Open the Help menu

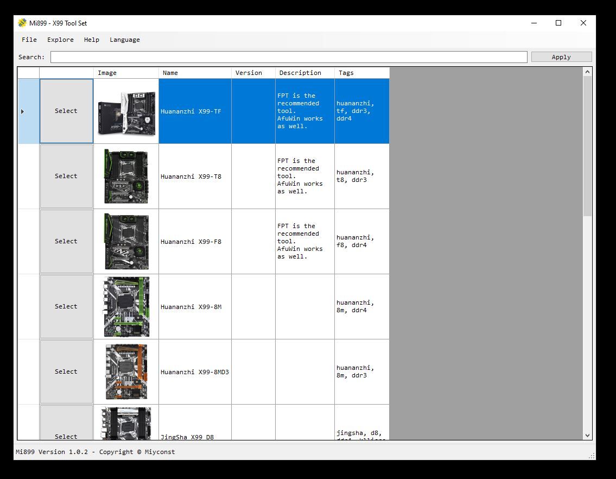point(92,40)
